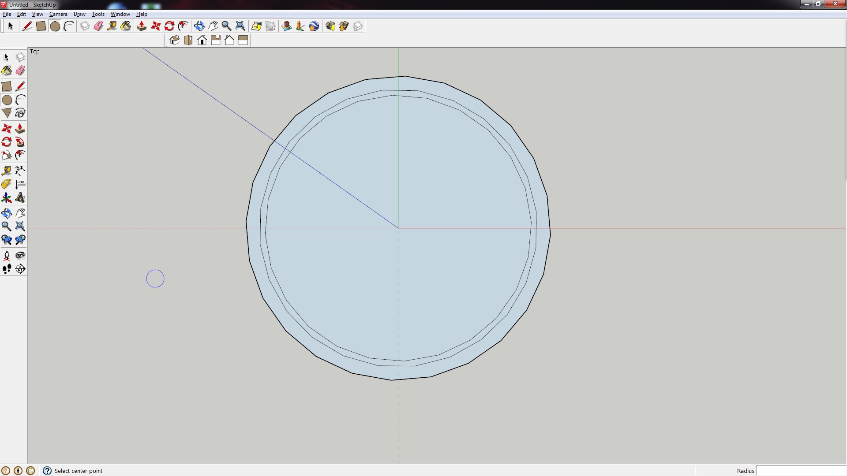847x476 pixels.
Task: Pick the Rectangle tool in the top toolbar
Action: pyautogui.click(x=41, y=26)
